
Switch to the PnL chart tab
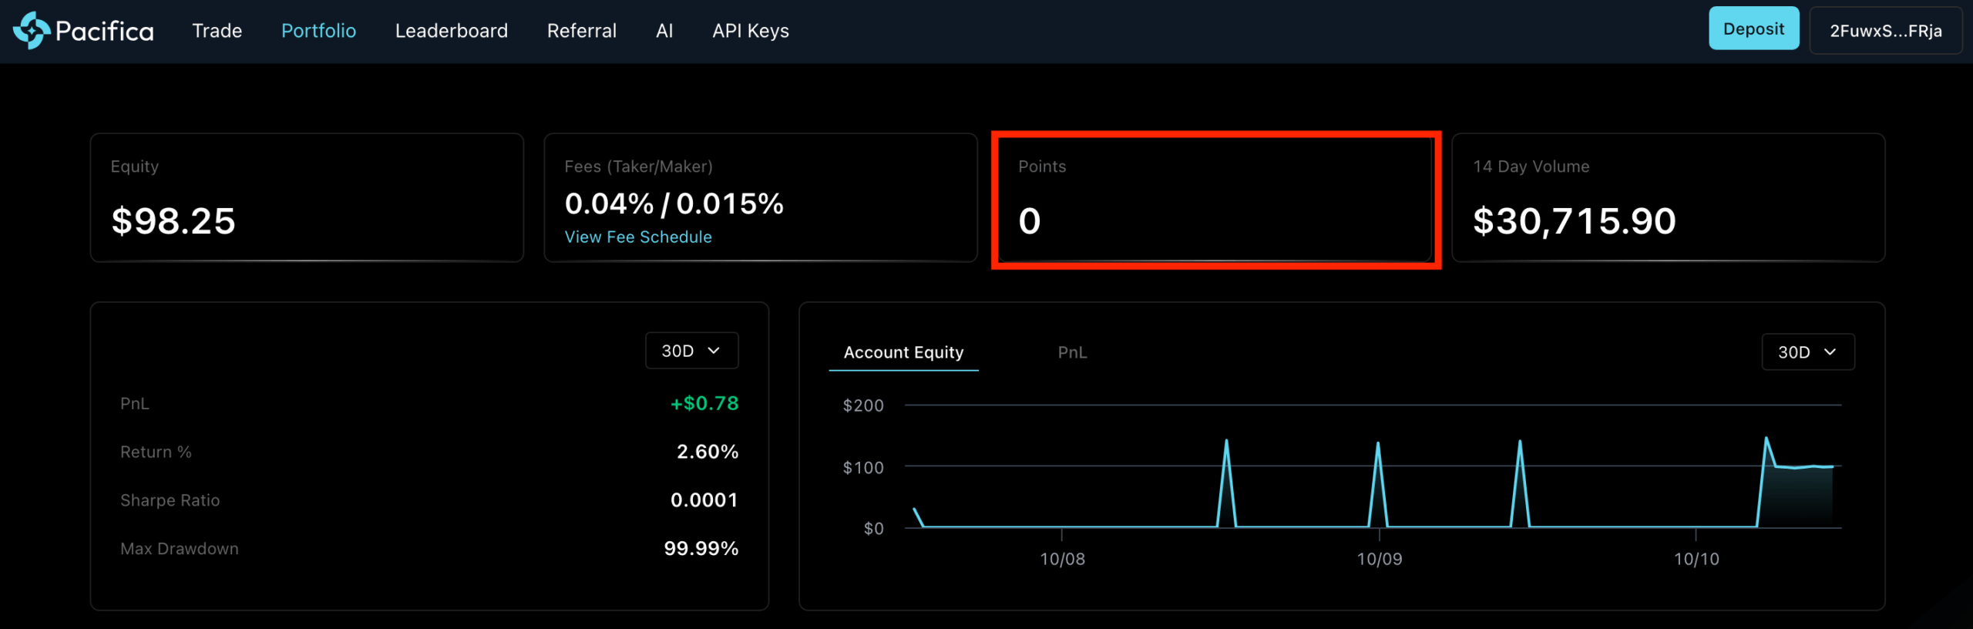tap(1071, 352)
